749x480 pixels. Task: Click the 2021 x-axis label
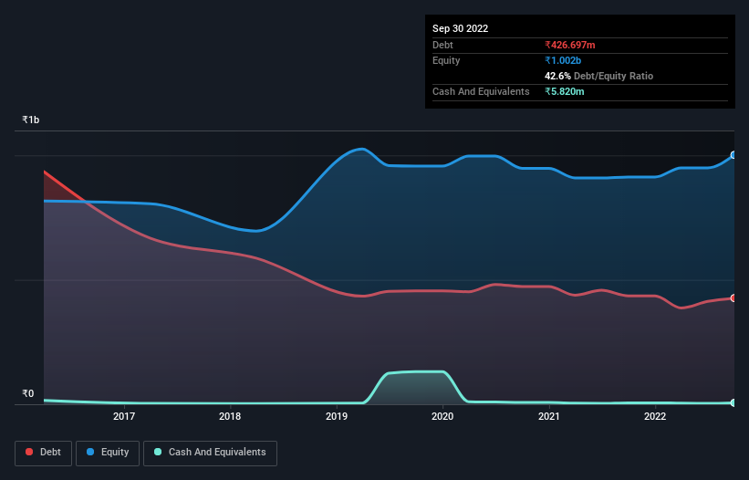coord(549,416)
